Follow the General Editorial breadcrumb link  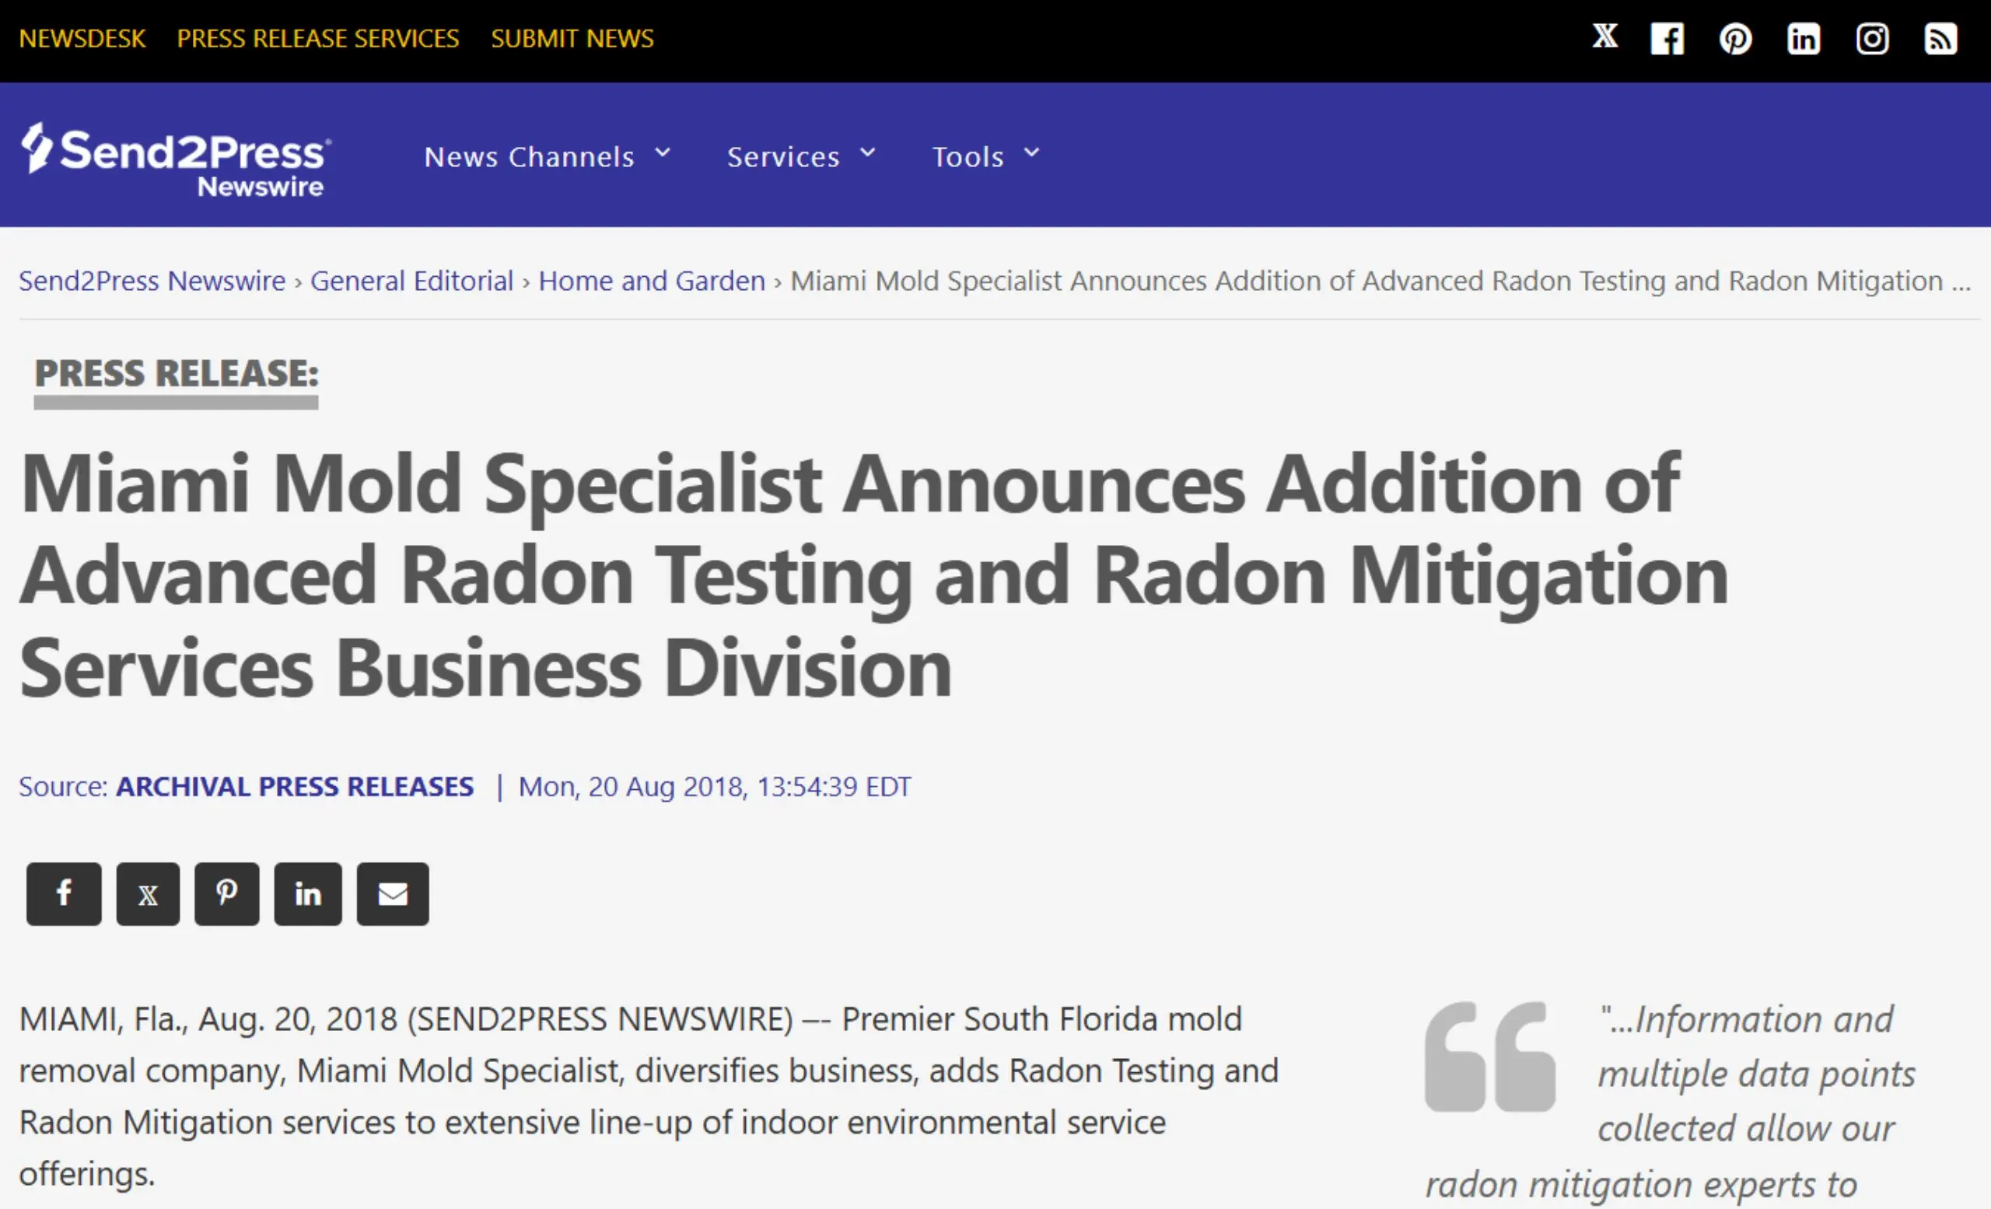412,280
